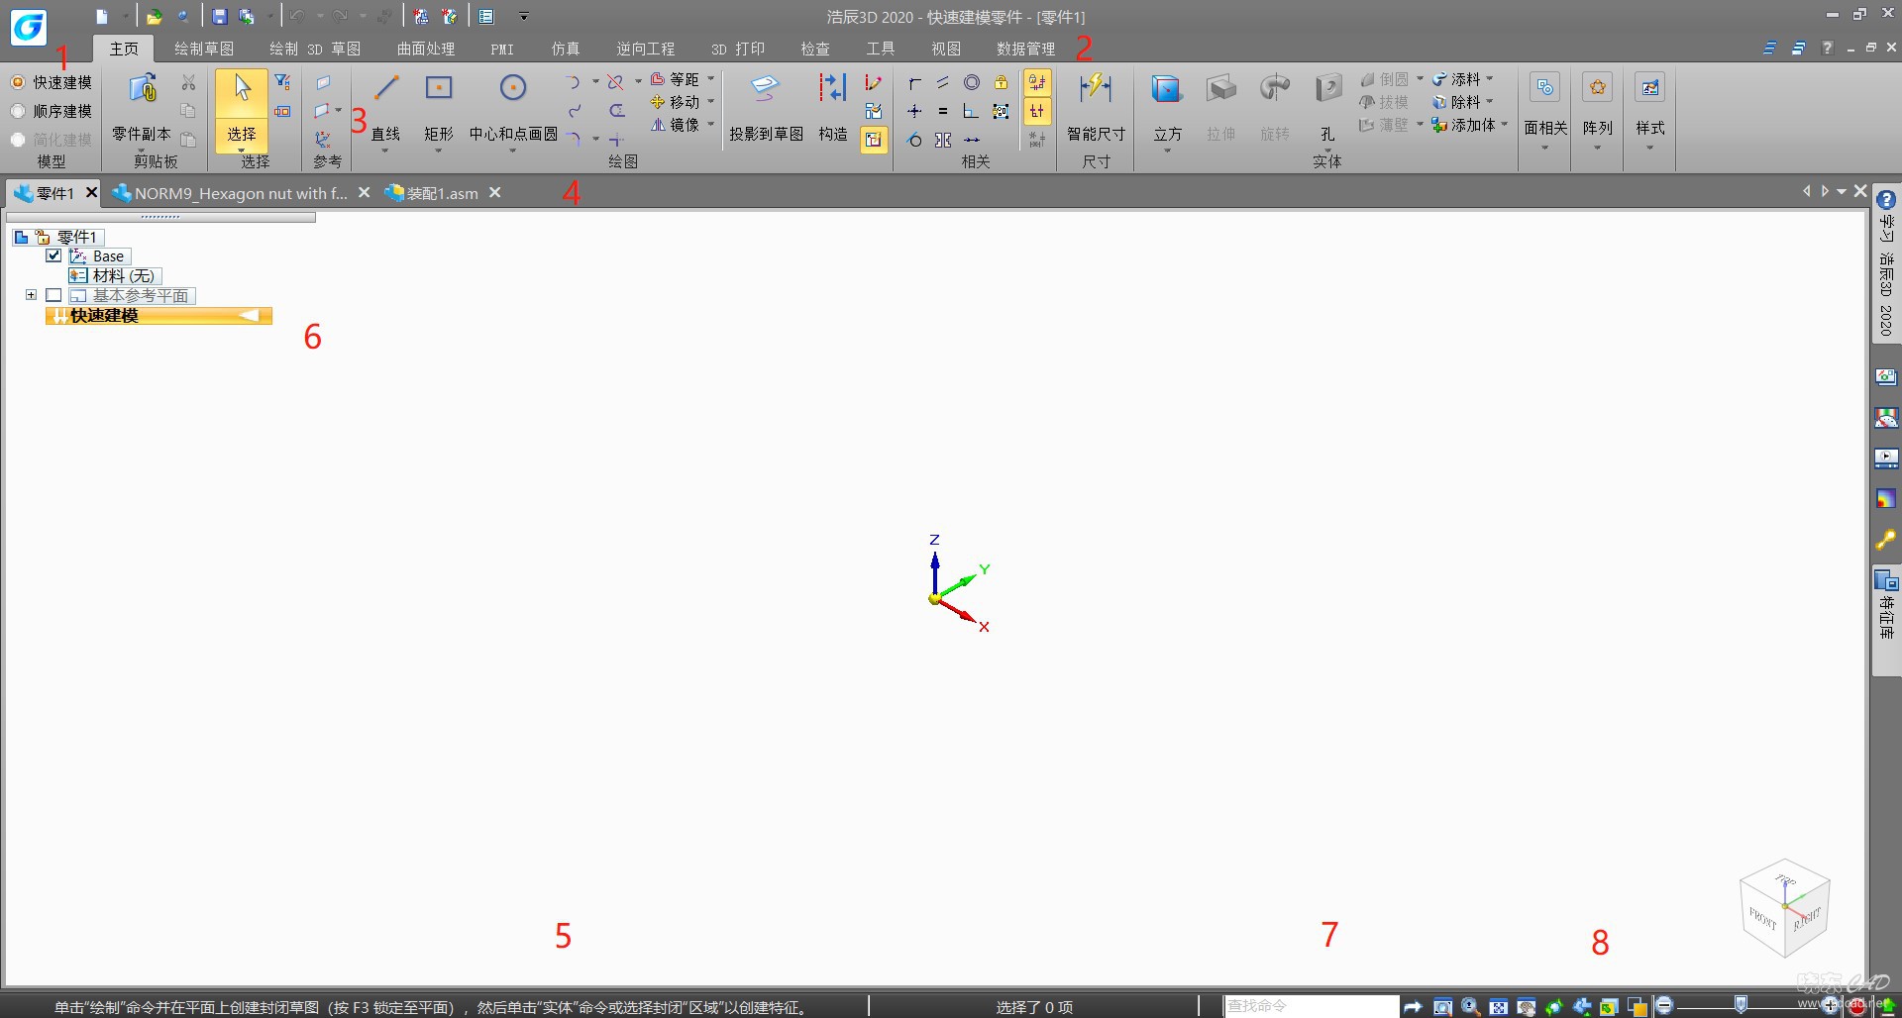Select the 快速建模 bar in the tree
The image size is (1902, 1018).
coord(158,315)
